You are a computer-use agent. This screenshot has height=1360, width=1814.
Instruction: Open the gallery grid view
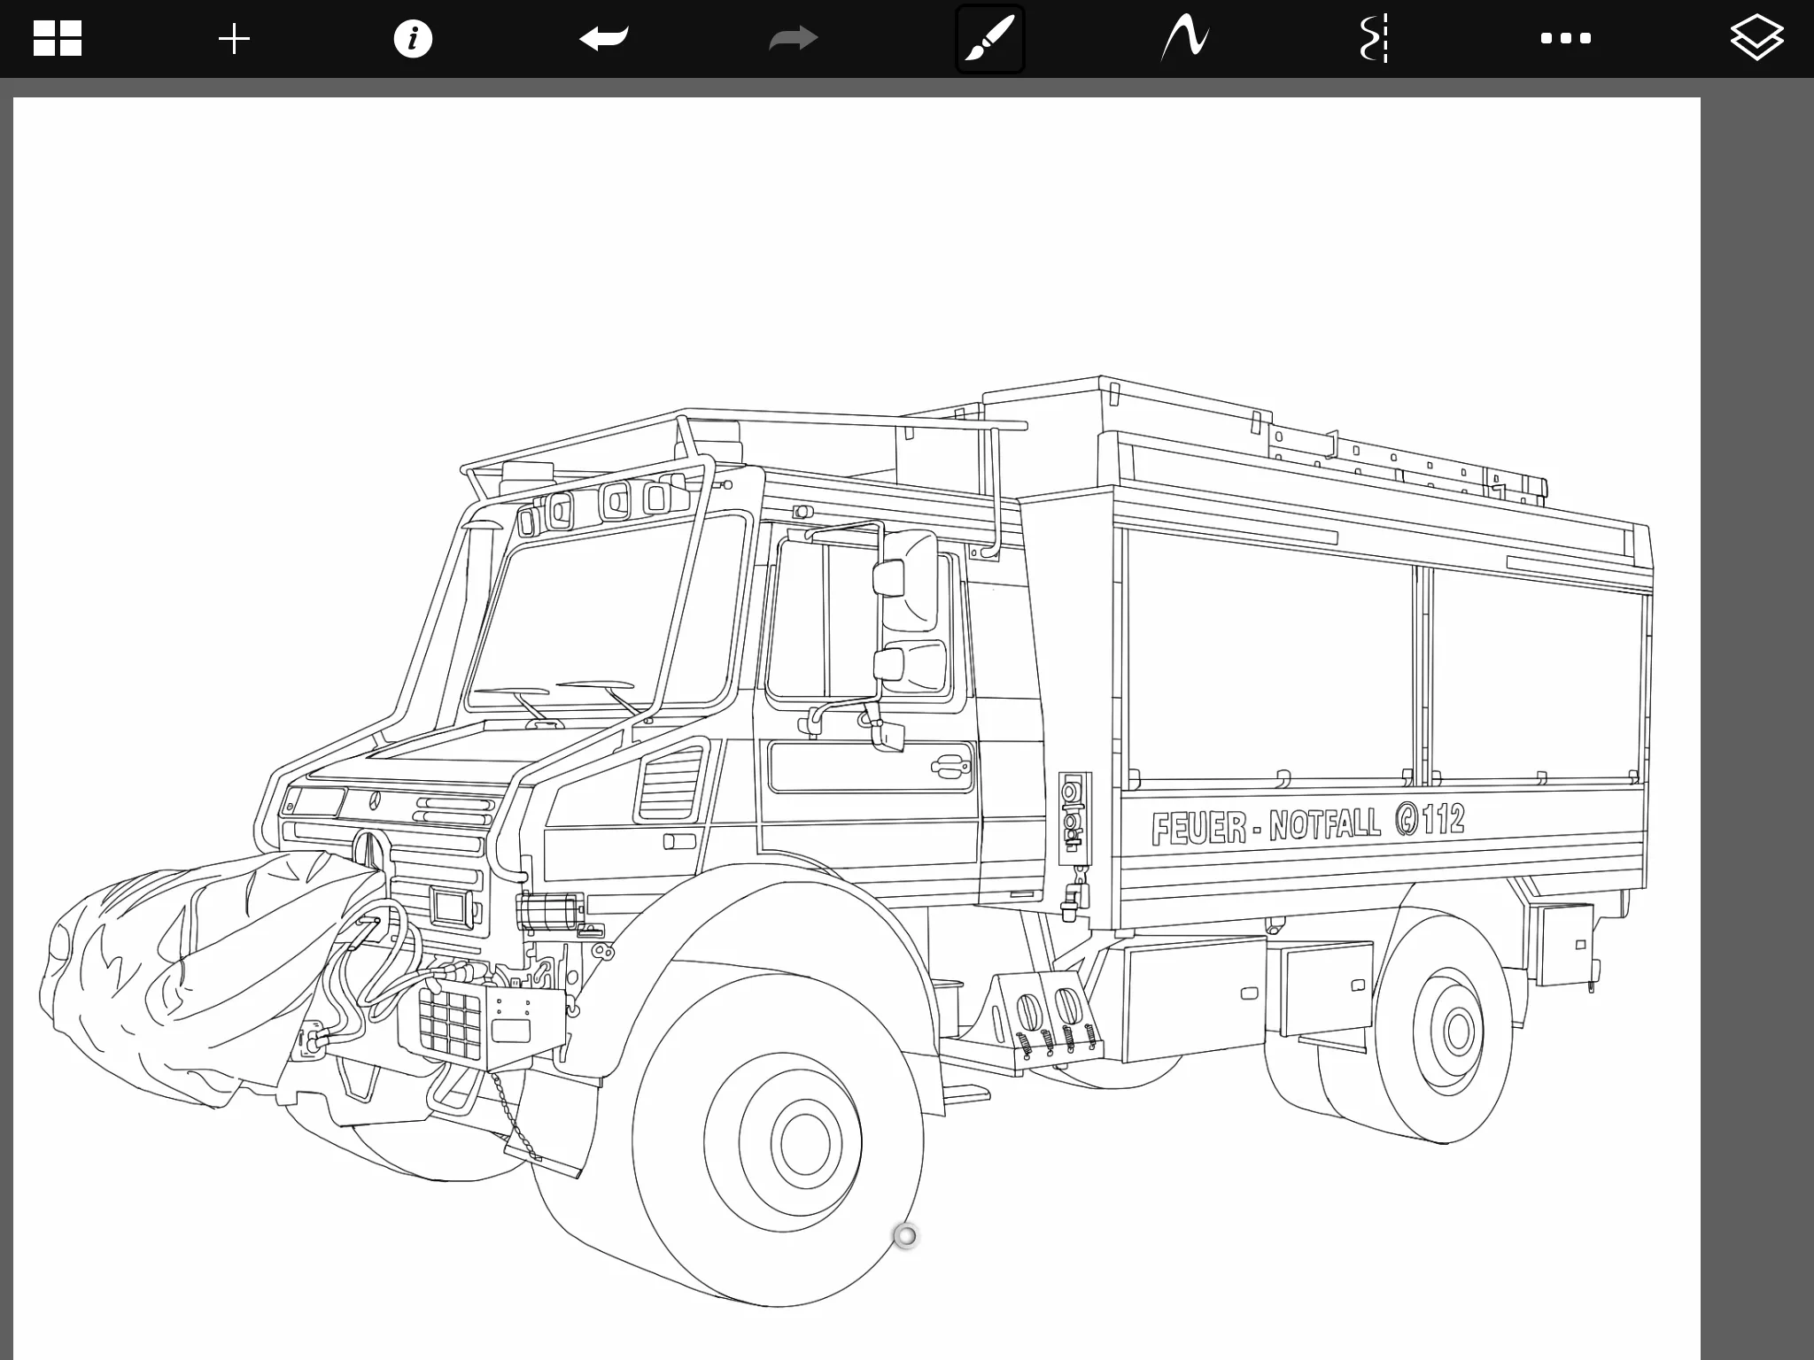pos(58,39)
